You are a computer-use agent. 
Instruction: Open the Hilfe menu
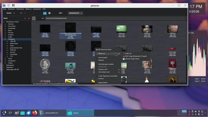[44, 9]
